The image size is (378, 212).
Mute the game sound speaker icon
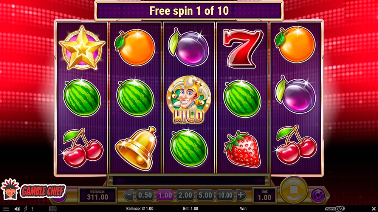17,209
